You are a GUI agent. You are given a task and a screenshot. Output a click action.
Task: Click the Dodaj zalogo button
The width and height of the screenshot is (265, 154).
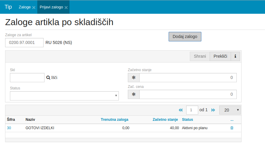coord(185,36)
